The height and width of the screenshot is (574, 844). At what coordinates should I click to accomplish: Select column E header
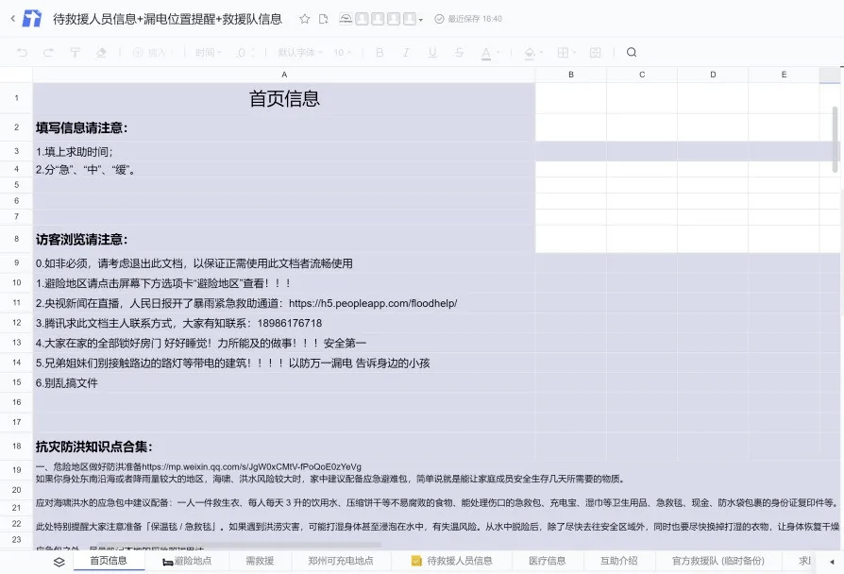click(784, 75)
